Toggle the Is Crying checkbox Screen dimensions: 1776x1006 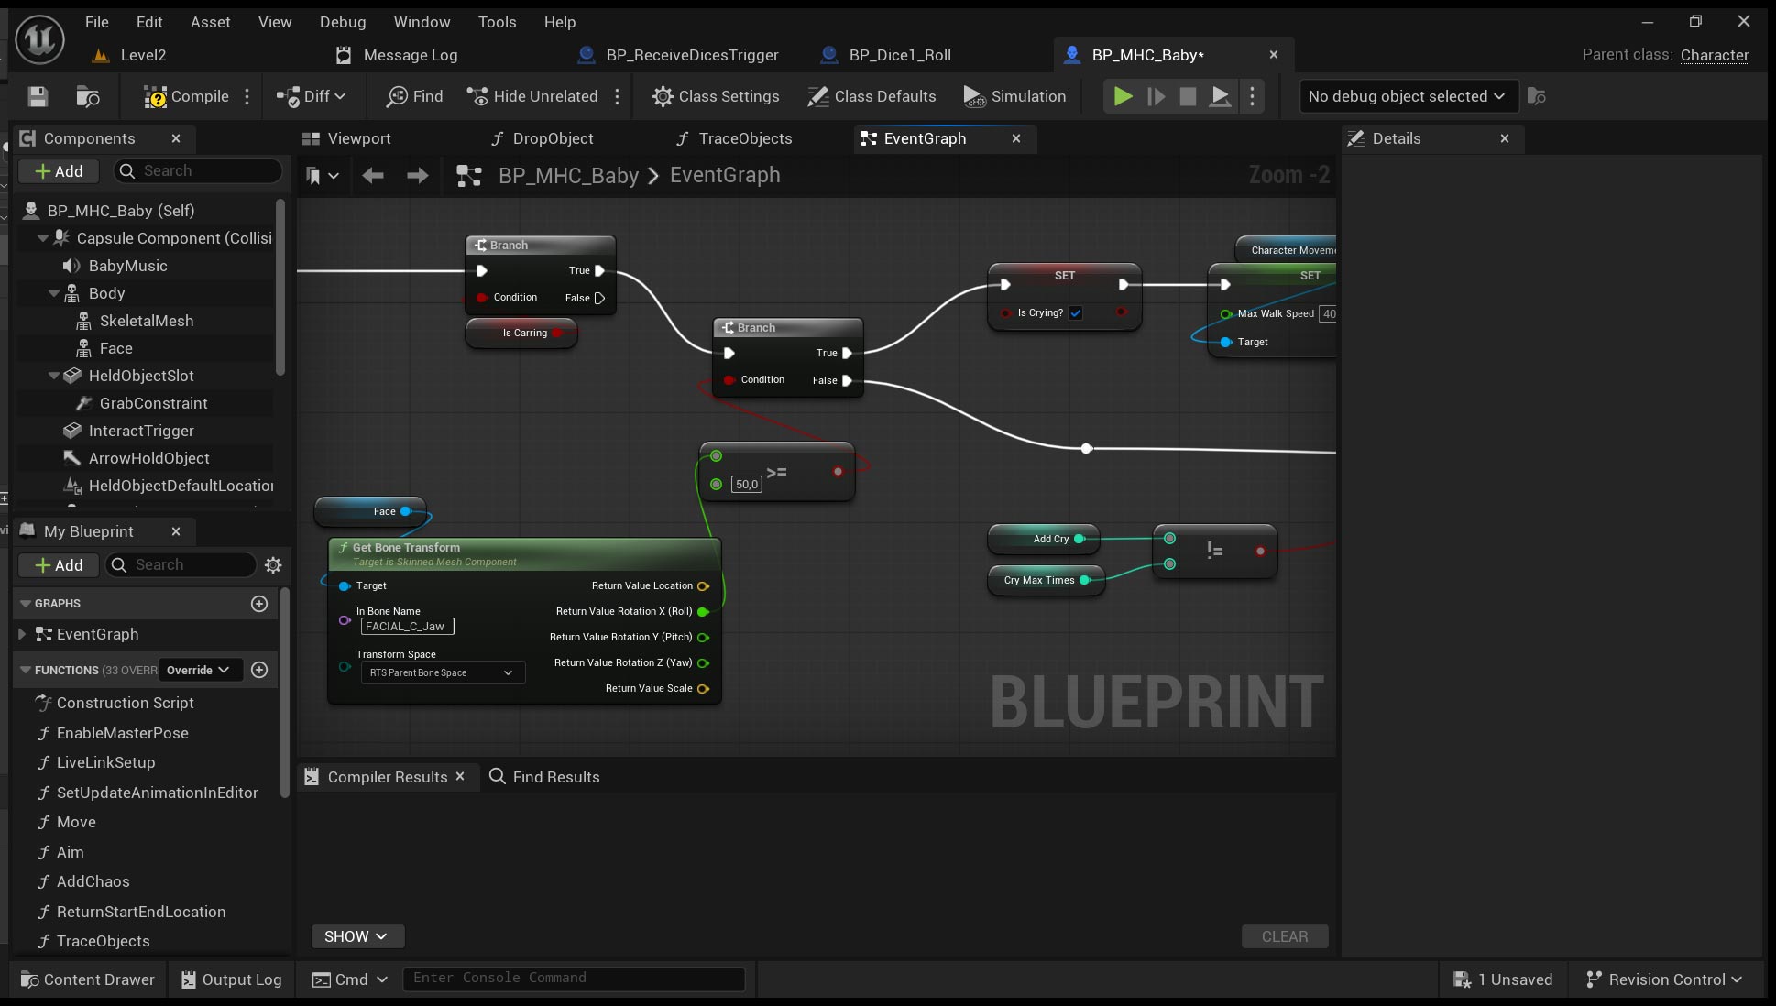pos(1076,312)
